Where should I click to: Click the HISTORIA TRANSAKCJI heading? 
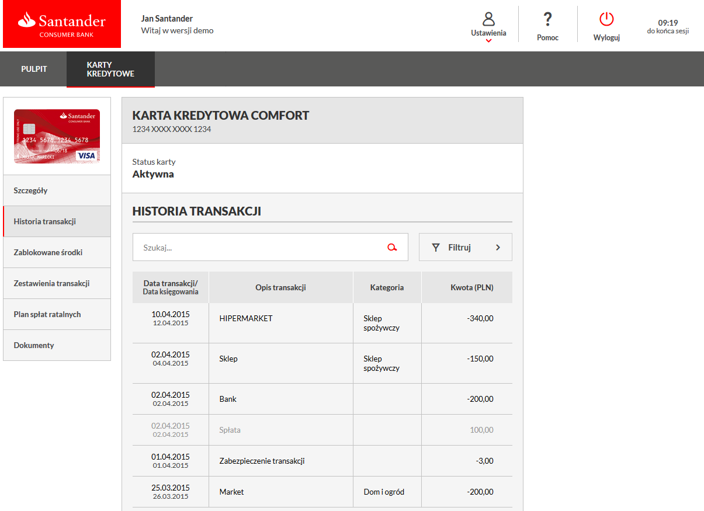click(197, 211)
